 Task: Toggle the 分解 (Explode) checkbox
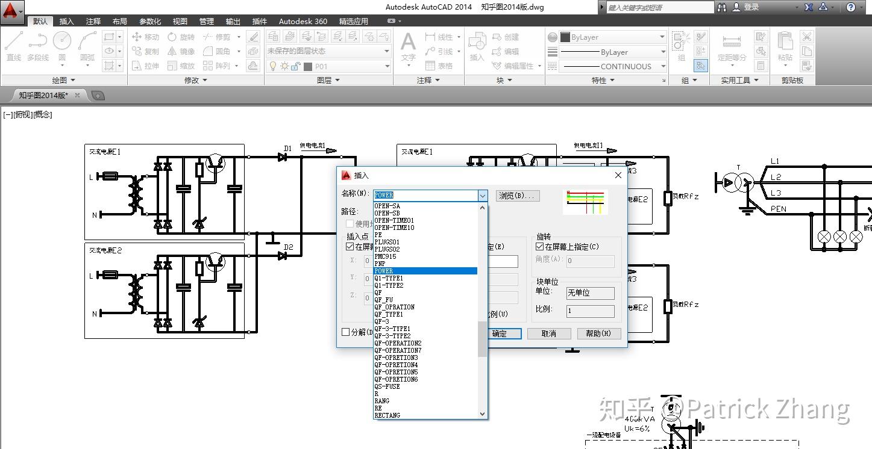coord(346,332)
